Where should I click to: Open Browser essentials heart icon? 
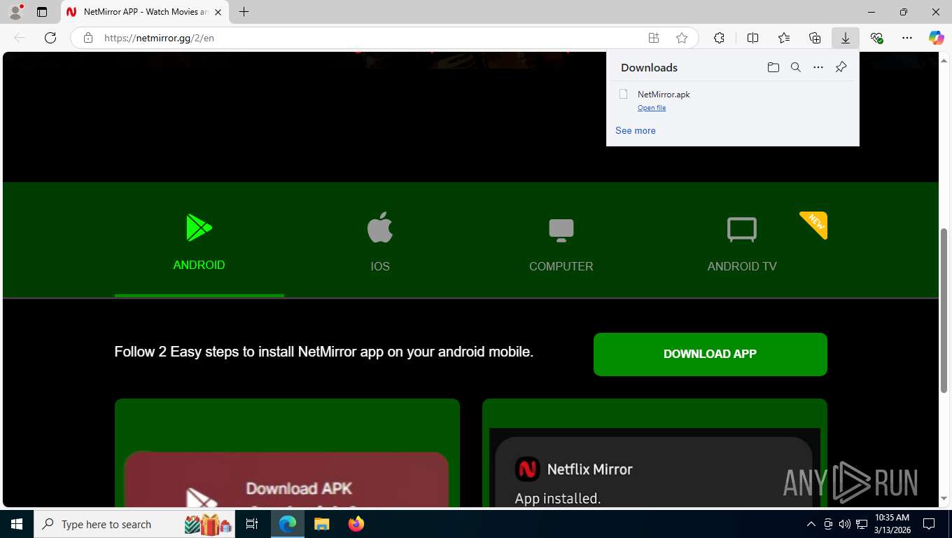coord(876,38)
